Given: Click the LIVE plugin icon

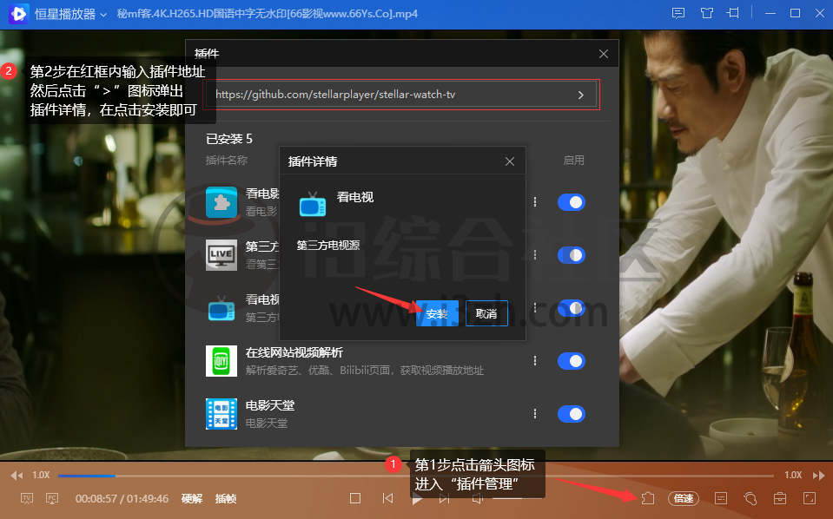Looking at the screenshot, I should tap(221, 255).
